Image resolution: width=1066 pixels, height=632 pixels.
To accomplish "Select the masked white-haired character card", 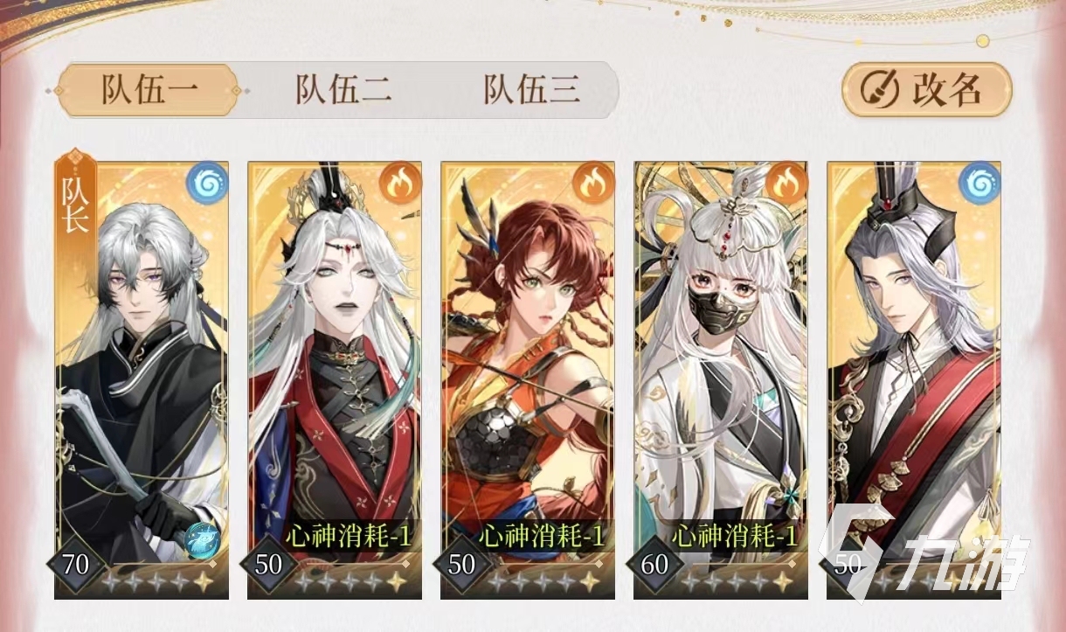I will coord(721,380).
